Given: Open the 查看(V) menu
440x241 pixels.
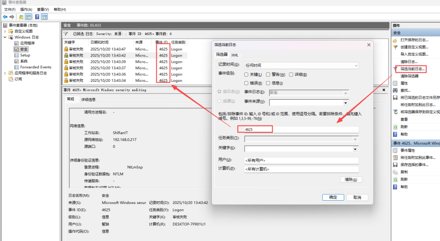Looking at the screenshot, I should pyautogui.click(x=43, y=9).
